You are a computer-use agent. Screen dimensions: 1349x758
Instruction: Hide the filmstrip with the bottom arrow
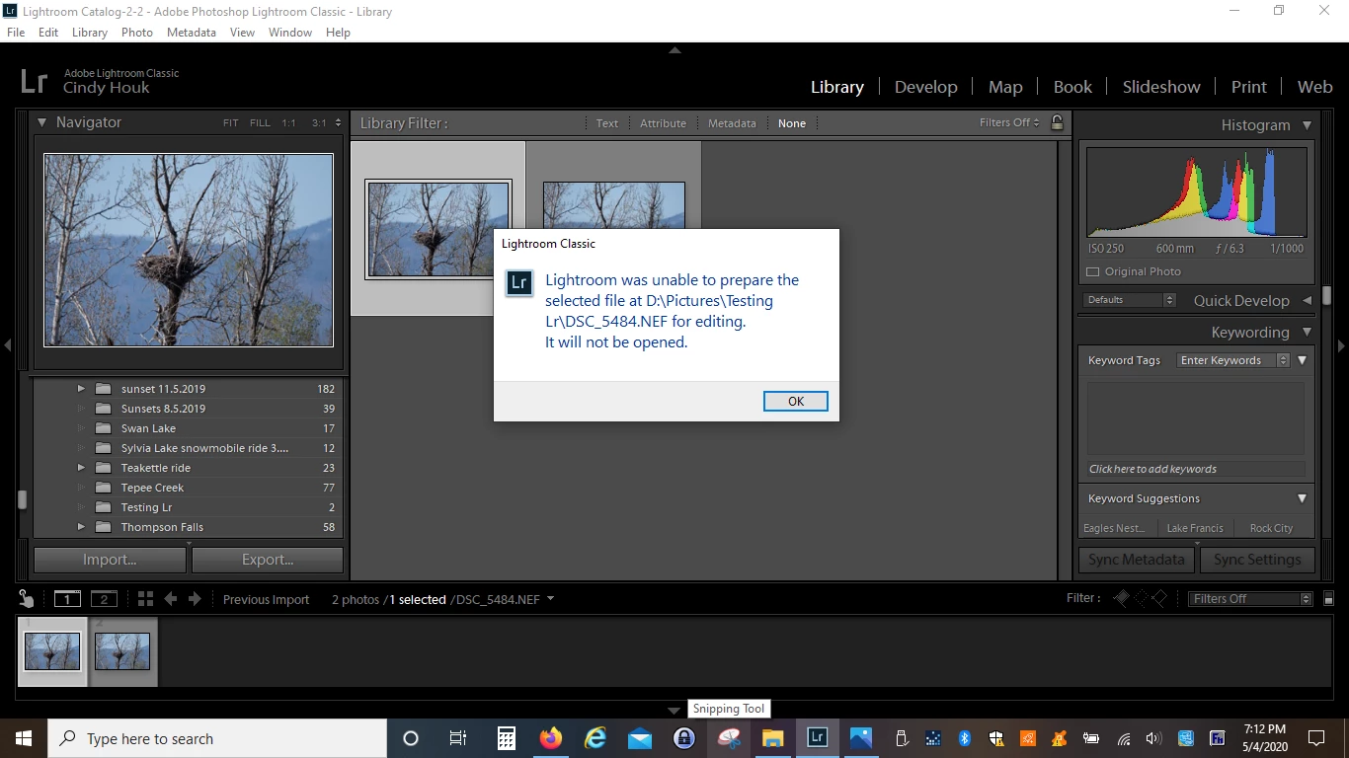(674, 710)
